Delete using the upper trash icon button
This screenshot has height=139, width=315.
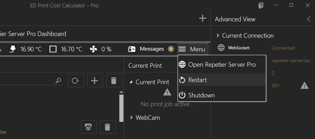click(x=114, y=81)
